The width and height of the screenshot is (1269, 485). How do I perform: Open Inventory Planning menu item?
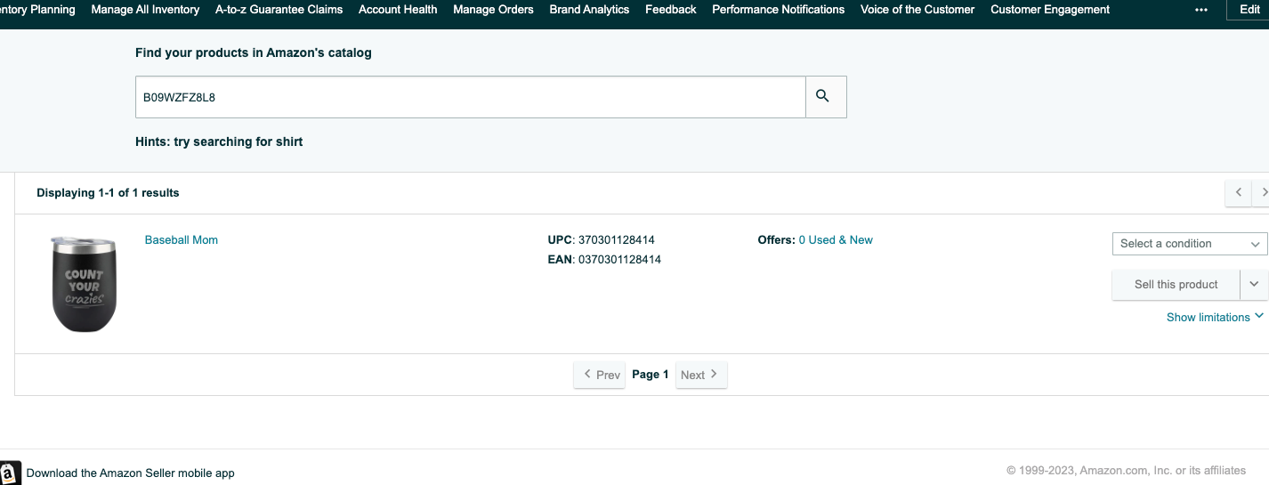[37, 10]
